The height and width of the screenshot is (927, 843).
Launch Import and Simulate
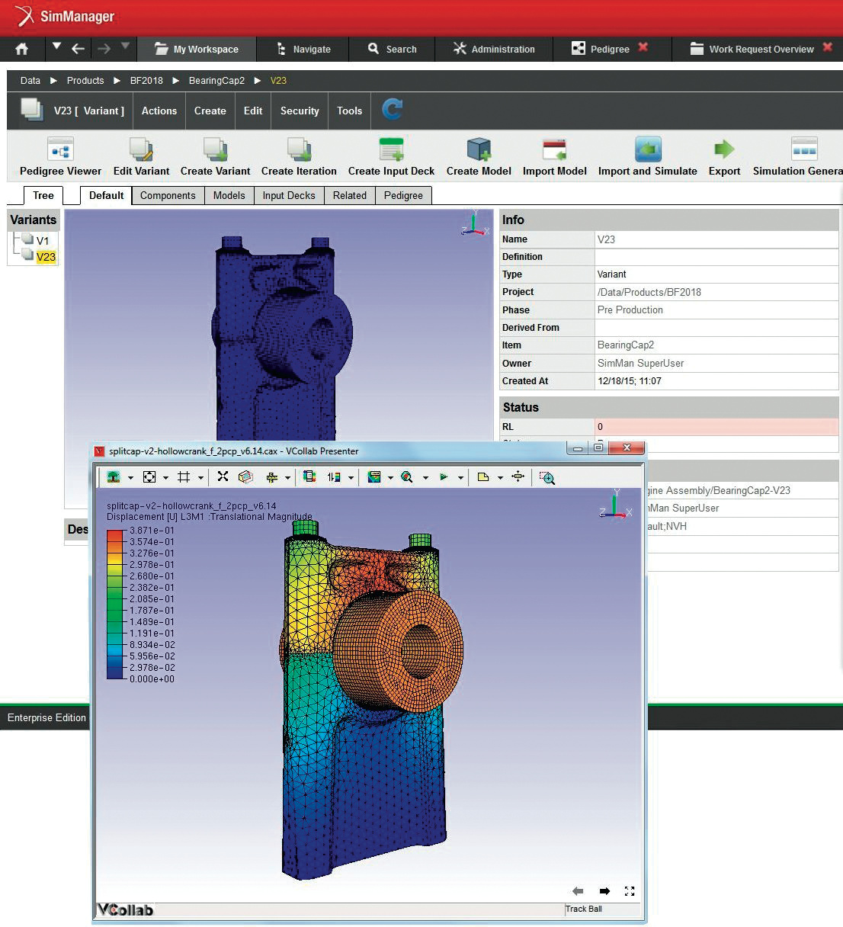[647, 149]
